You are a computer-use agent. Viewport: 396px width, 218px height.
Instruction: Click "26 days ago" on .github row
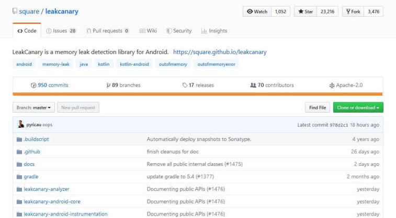[365, 152]
